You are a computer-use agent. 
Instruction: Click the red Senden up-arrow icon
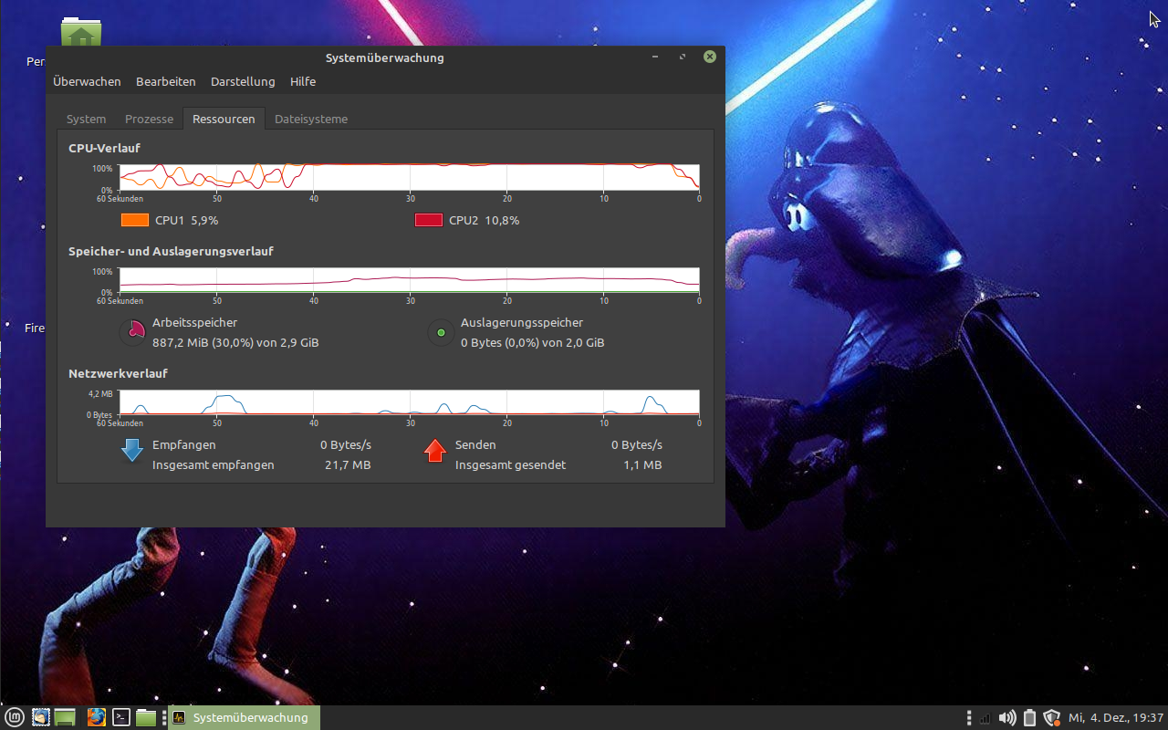(435, 450)
